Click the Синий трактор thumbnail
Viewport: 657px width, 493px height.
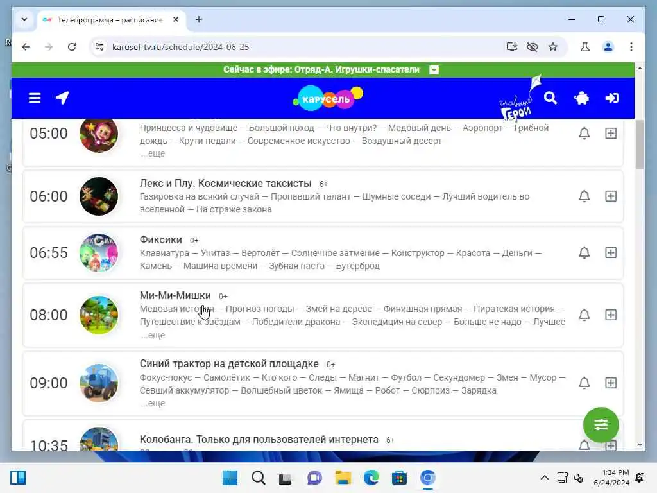coord(99,383)
